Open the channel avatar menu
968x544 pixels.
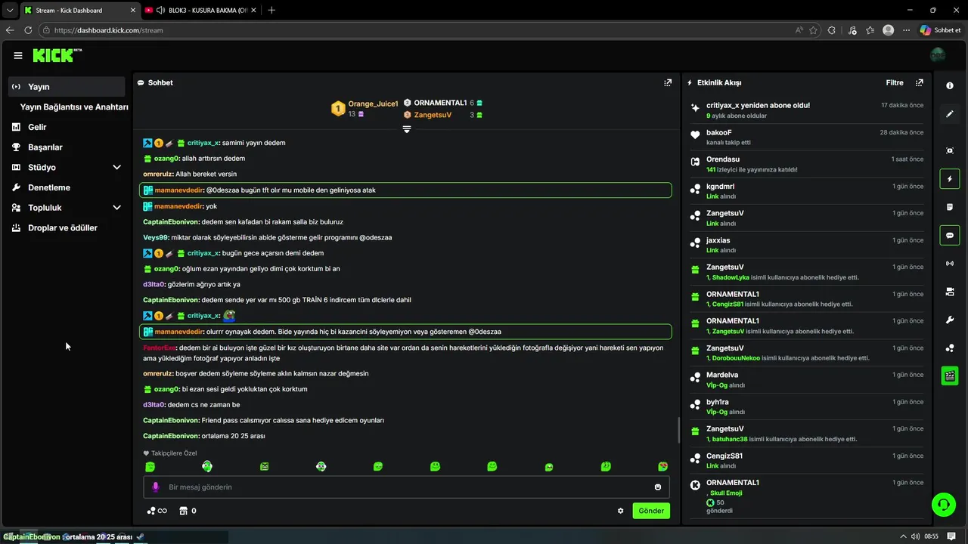pos(938,55)
